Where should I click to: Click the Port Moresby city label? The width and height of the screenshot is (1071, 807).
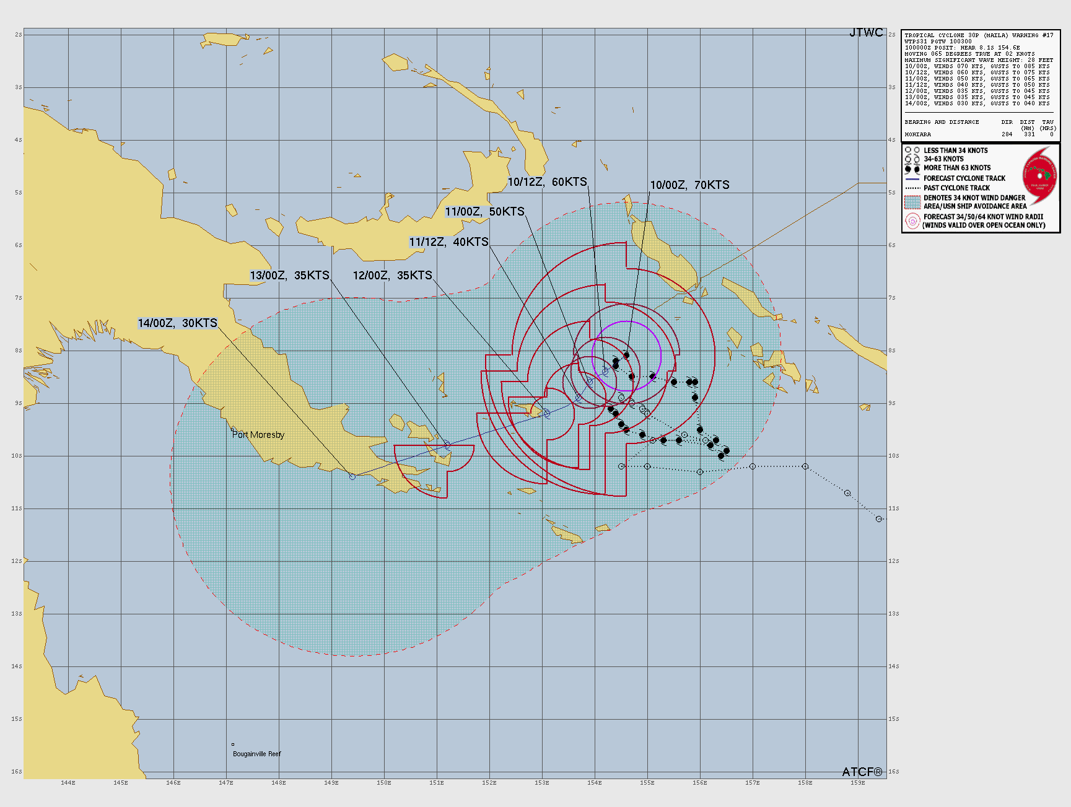258,435
